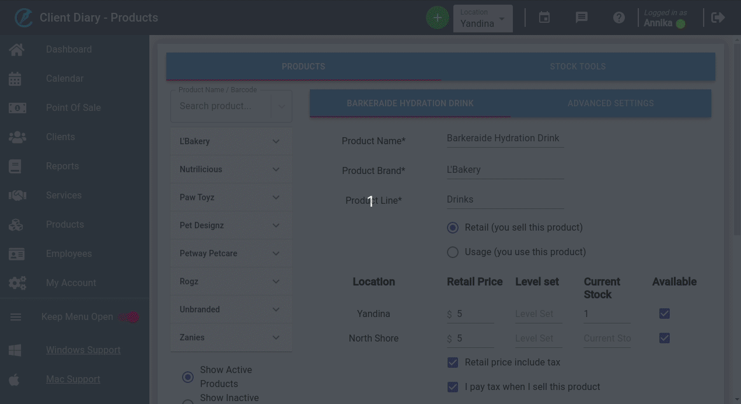Click the hamburger menu icon
This screenshot has height=404, width=741.
pos(16,317)
